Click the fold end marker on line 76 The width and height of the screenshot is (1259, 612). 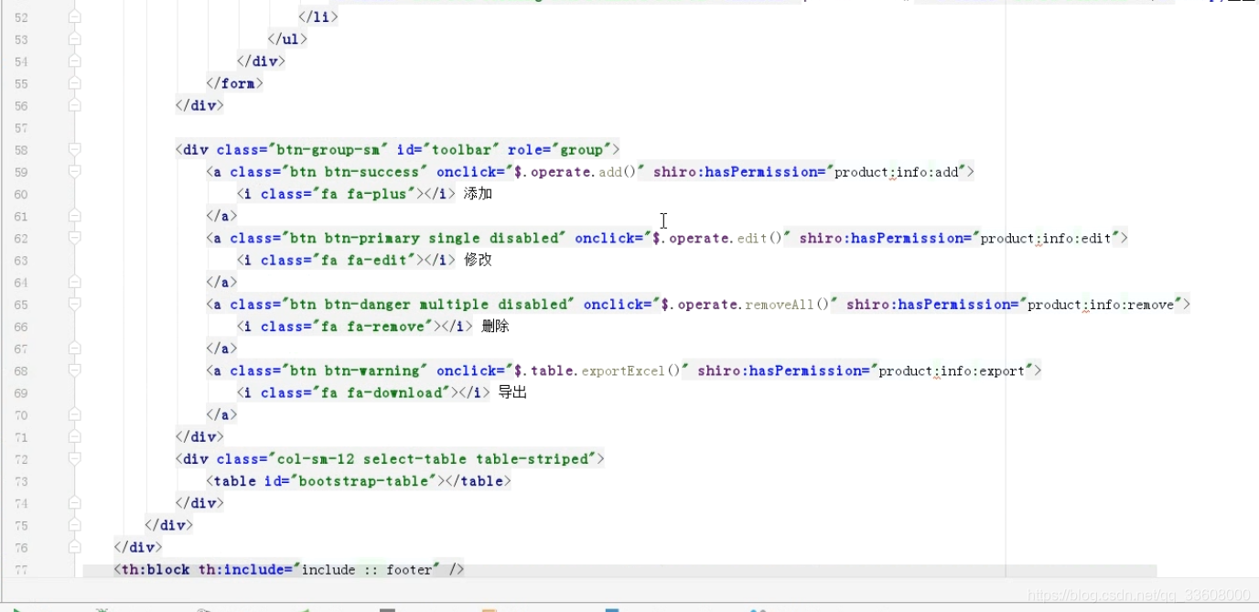tap(75, 547)
